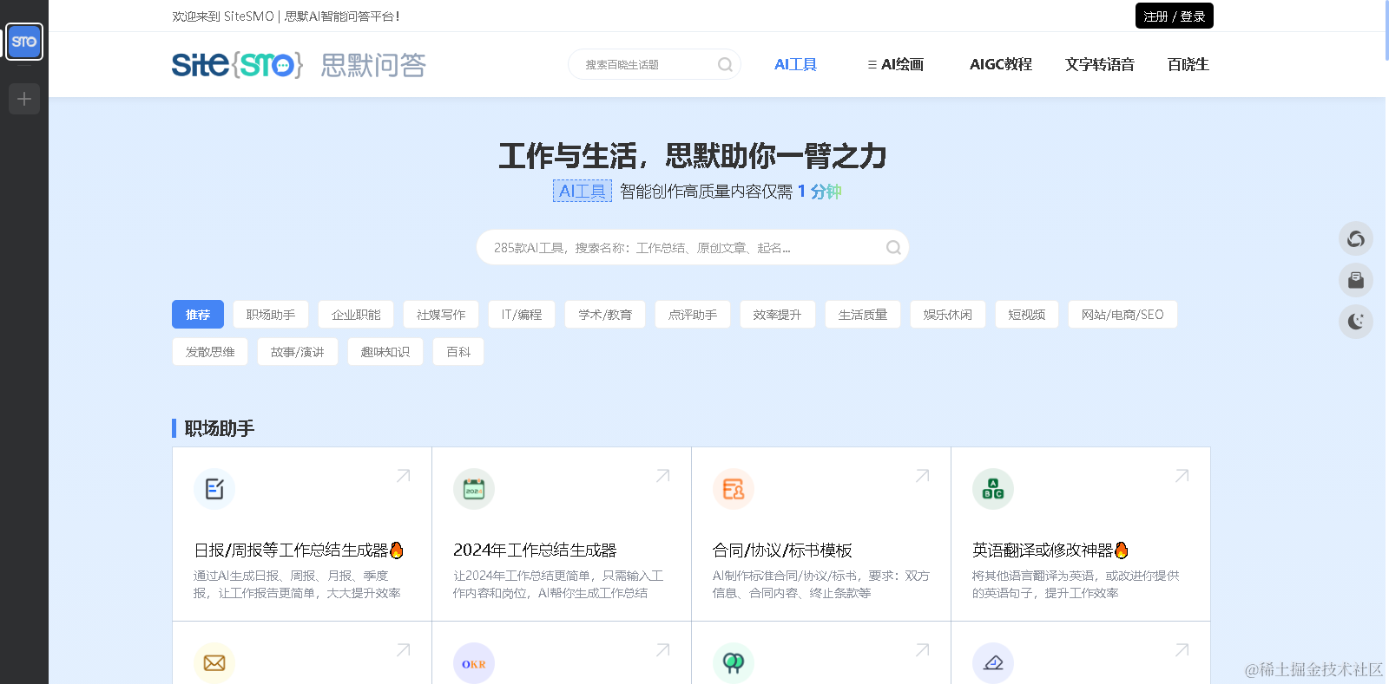The height and width of the screenshot is (684, 1389).
Task: Open the OKR card arrow icon
Action: point(663,650)
